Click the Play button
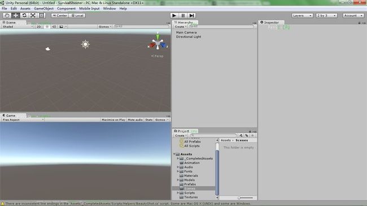The height and width of the screenshot is (206, 367). point(174,16)
